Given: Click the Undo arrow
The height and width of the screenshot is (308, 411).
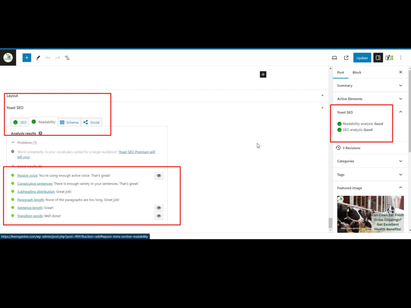Looking at the screenshot, I should click(x=48, y=57).
